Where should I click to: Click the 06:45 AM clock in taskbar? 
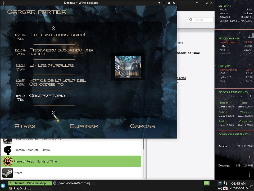(x=238, y=183)
